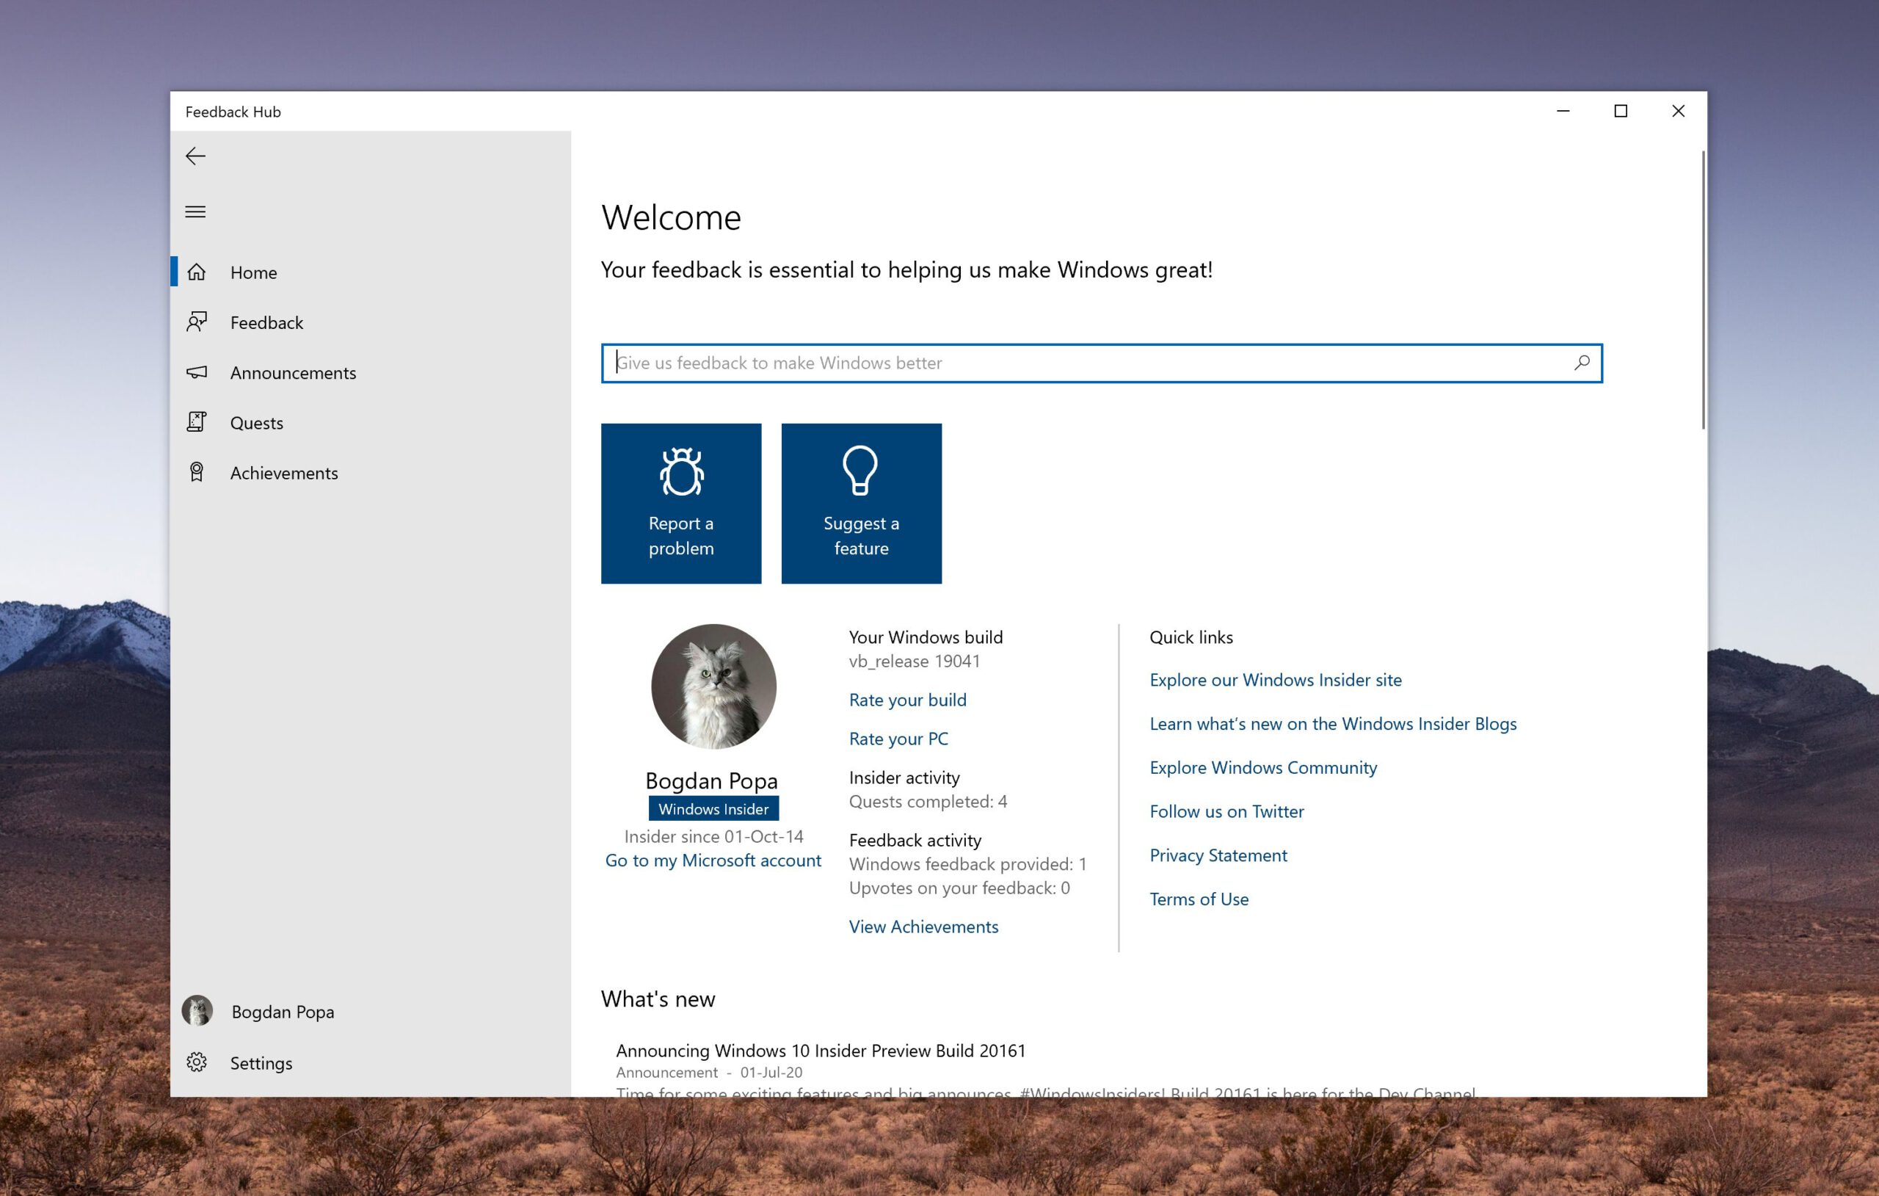1879x1196 pixels.
Task: Click the vertical scrollbar thumb
Action: pos(1703,289)
